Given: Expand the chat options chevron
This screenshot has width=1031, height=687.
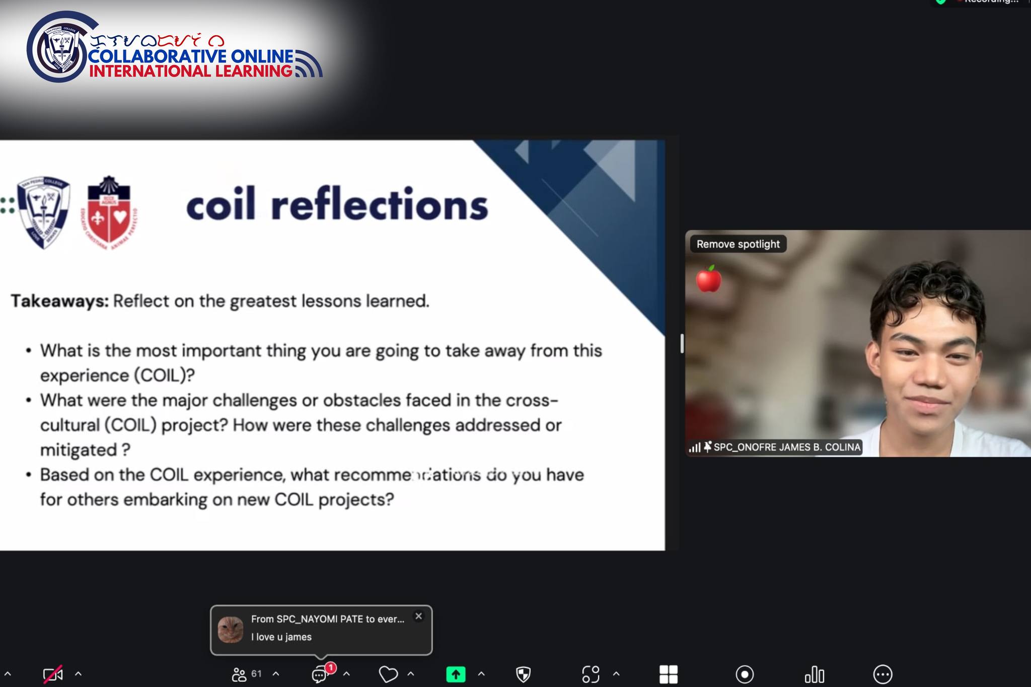Looking at the screenshot, I should coord(346,674).
